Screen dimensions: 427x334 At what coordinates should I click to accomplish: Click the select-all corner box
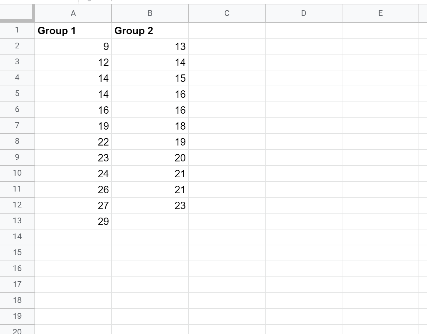pyautogui.click(x=17, y=13)
